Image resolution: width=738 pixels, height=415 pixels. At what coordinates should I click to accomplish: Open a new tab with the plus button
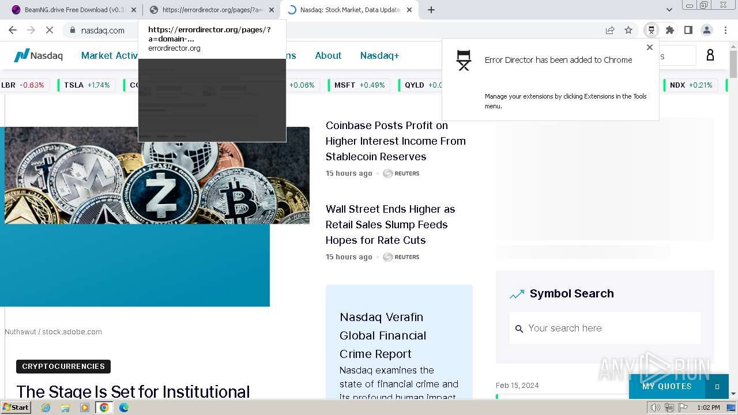431,10
